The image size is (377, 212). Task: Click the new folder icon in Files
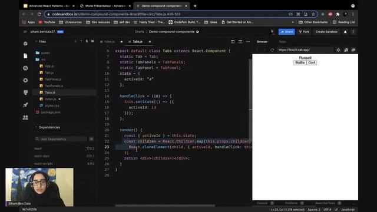click(92, 41)
